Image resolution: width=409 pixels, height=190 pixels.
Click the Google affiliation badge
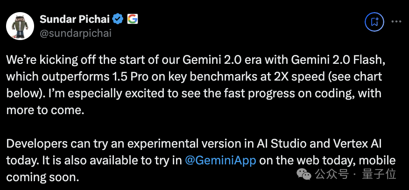click(x=133, y=19)
